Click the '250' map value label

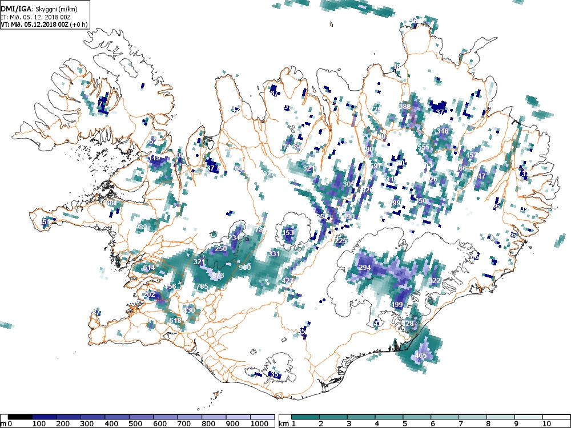[x=221, y=249]
